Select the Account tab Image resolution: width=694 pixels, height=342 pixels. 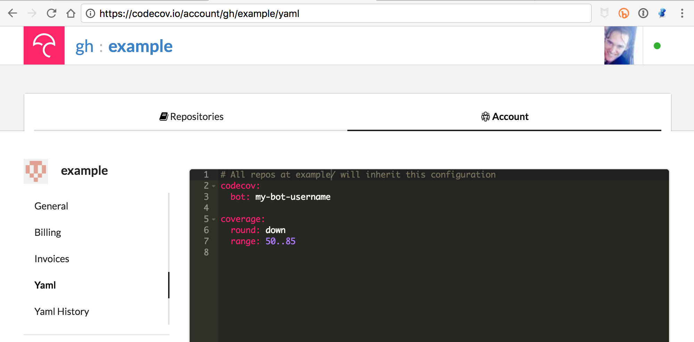(505, 117)
